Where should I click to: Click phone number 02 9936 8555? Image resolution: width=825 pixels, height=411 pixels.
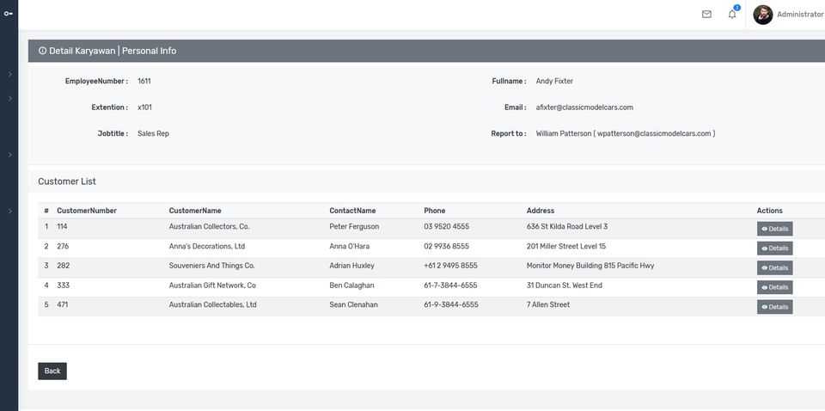coord(447,246)
